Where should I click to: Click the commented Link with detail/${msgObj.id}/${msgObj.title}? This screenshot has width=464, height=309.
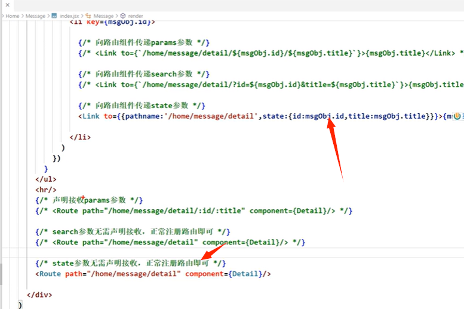[271, 53]
